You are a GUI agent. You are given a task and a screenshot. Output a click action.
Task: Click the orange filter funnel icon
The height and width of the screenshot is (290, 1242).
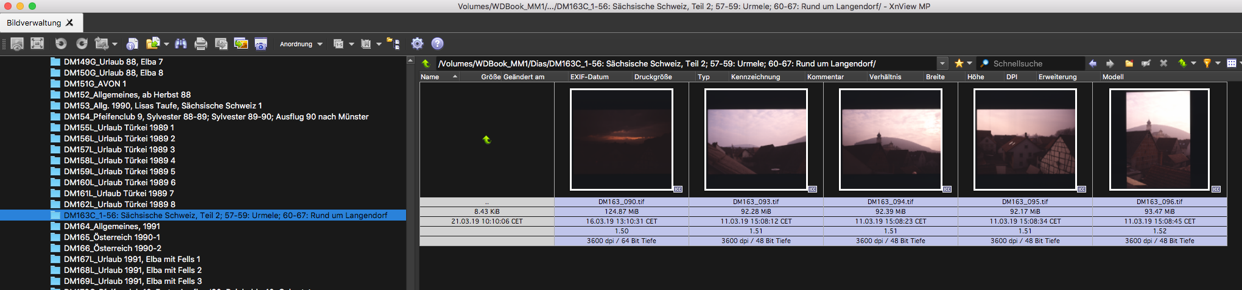pyautogui.click(x=1207, y=63)
